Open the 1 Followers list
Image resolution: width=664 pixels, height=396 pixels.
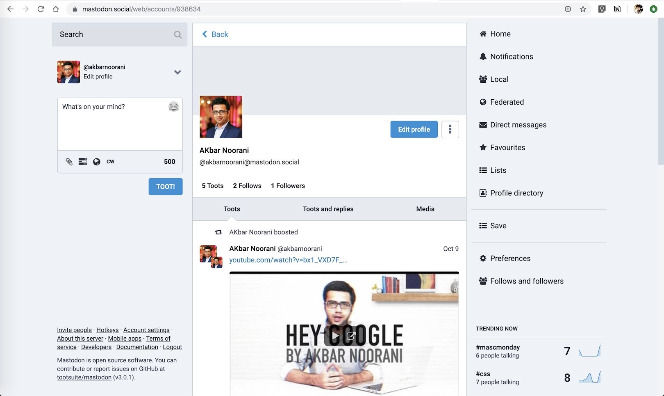(x=288, y=186)
